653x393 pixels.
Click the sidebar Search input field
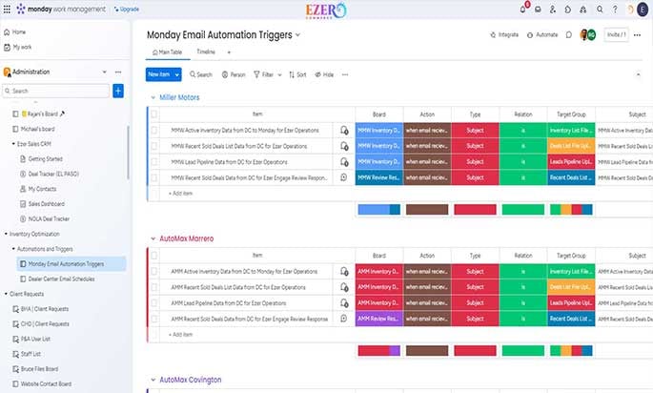56,91
